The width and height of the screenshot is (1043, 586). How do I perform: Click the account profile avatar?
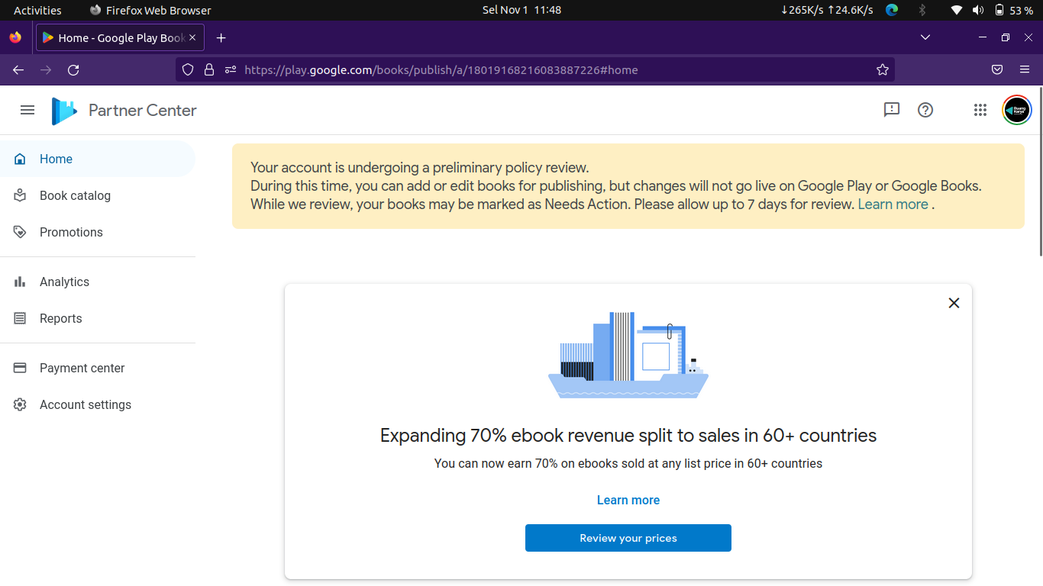pos(1016,110)
